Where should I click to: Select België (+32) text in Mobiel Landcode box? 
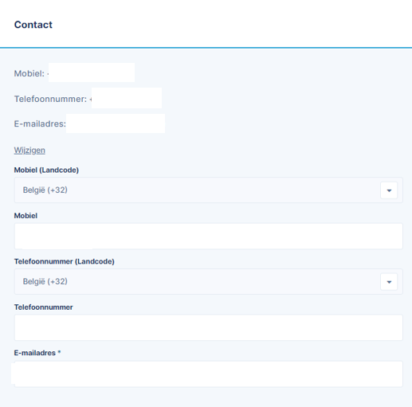coord(45,190)
